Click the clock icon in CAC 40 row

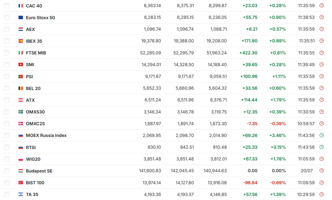321,6
